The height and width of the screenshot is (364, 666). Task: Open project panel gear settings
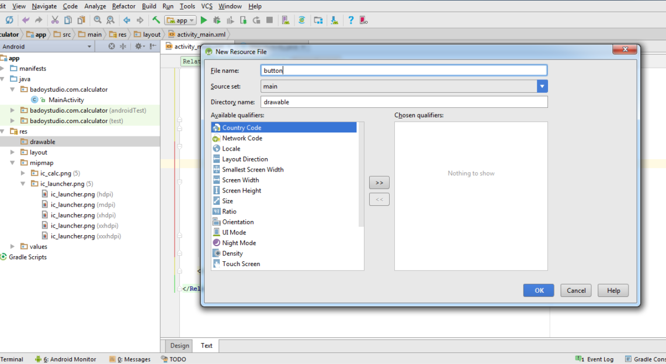coord(138,47)
